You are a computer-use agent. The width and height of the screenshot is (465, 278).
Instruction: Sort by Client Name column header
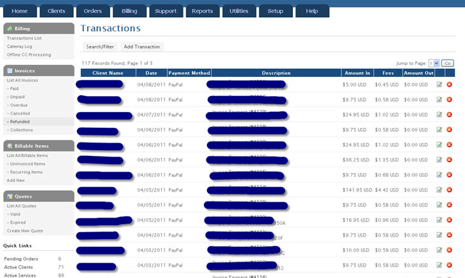click(108, 73)
